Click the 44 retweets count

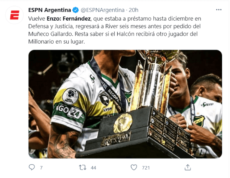pyautogui.click(x=93, y=168)
